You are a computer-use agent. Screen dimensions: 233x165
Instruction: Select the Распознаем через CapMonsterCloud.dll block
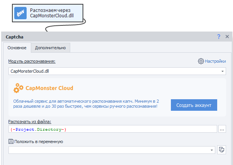(x=47, y=13)
